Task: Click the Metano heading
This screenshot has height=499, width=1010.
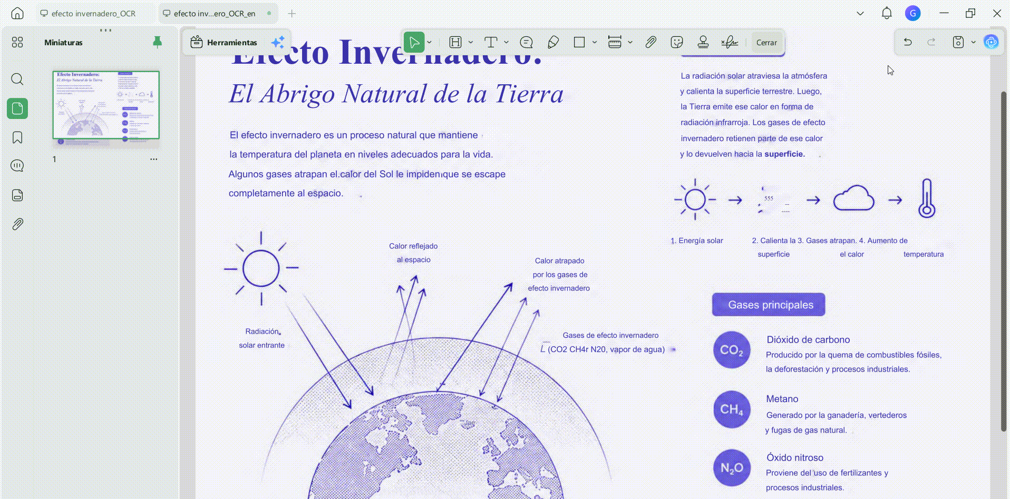Action: click(782, 399)
